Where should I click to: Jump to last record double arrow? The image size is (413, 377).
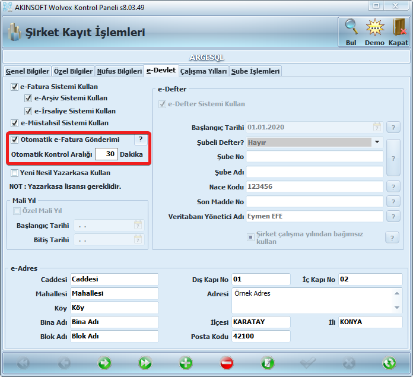(145, 363)
